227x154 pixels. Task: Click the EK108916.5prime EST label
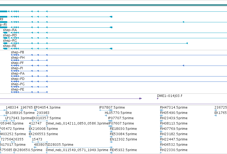tap(20, 113)
